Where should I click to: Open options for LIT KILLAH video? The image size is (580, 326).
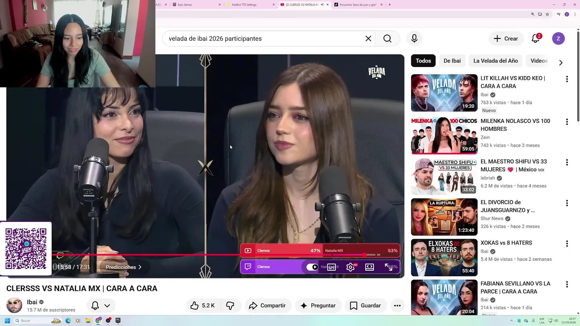point(567,79)
